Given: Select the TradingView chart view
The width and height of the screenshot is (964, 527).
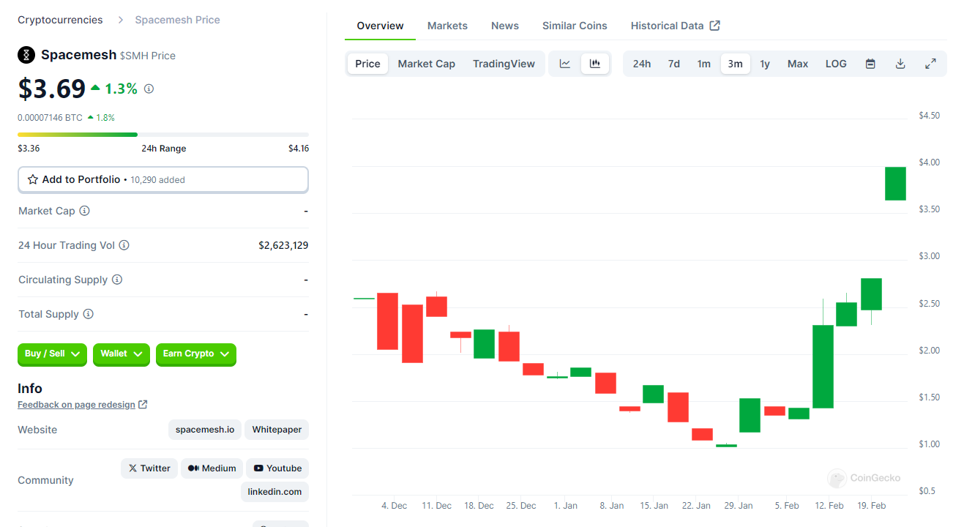Looking at the screenshot, I should tap(504, 64).
